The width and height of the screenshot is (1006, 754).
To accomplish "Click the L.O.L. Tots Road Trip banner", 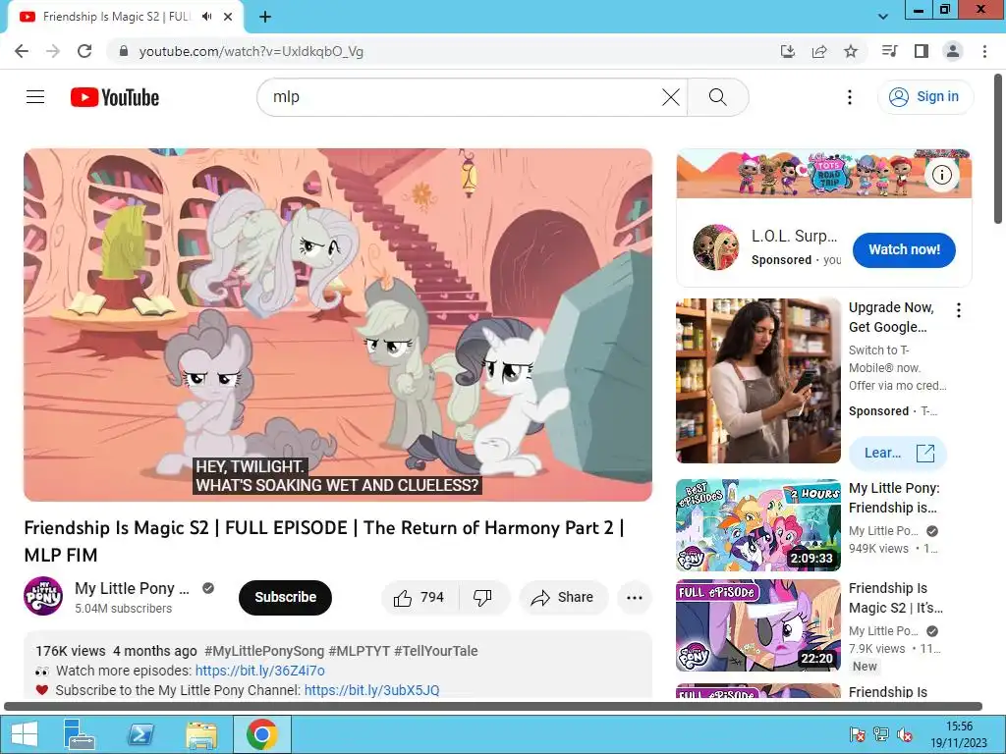I will 824,174.
